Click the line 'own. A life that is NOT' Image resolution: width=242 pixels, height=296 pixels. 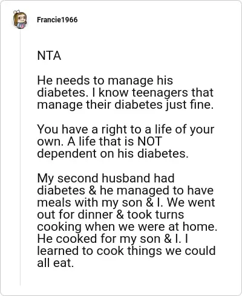[100, 141]
